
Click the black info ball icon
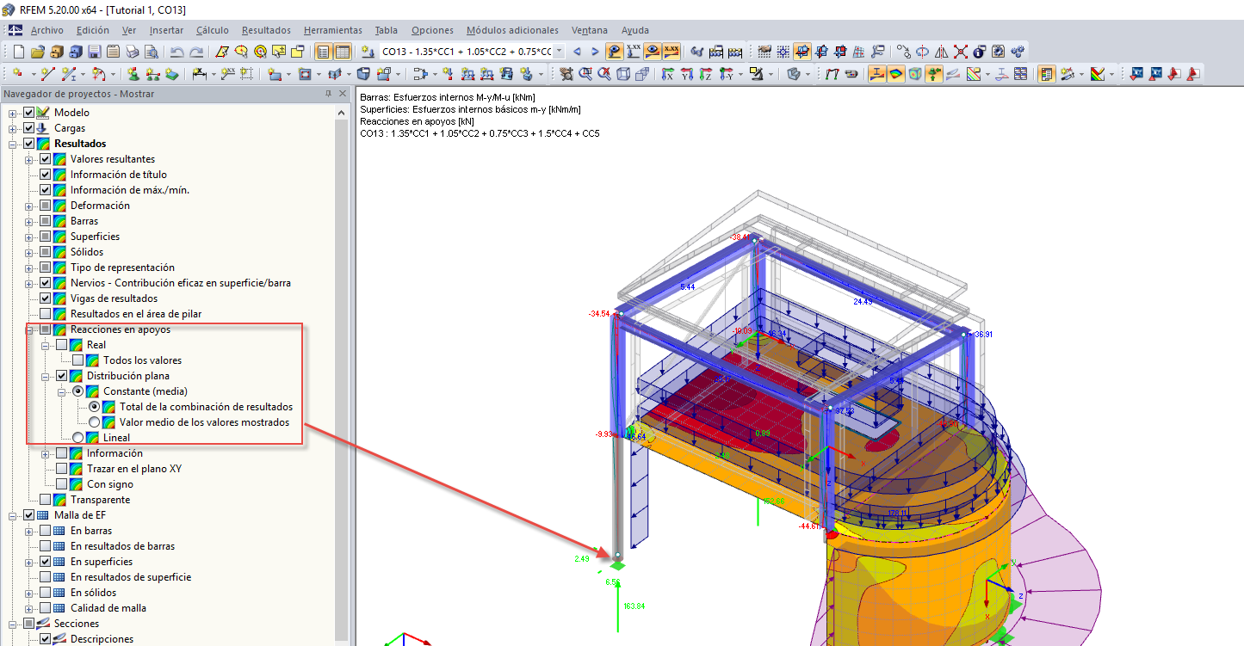tap(980, 52)
